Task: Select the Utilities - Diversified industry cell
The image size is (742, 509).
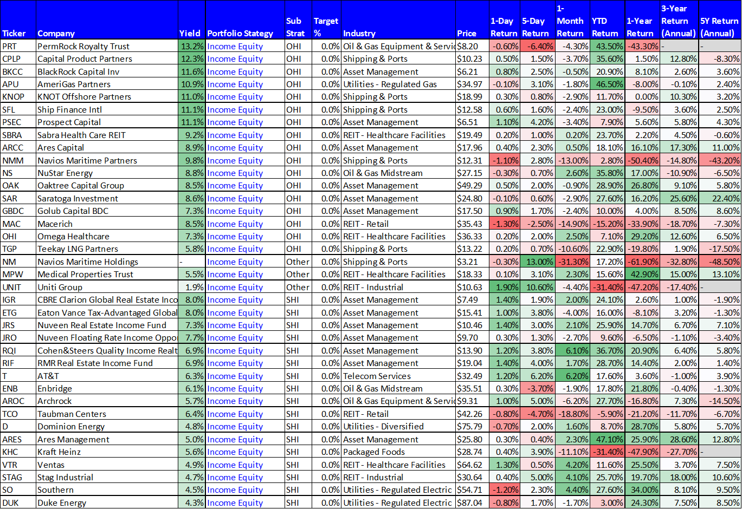Action: [398, 427]
